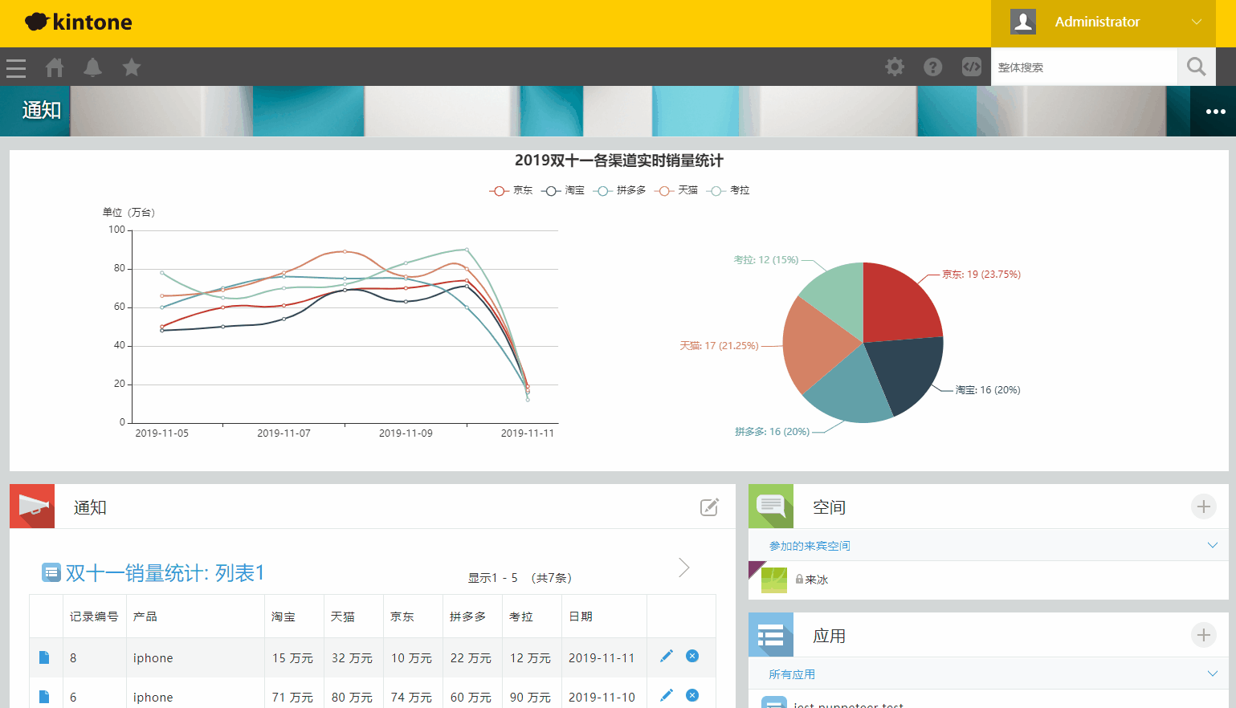This screenshot has width=1236, height=708.
Task: Open 双十一销量统计: 列表1 app link
Action: tap(165, 573)
